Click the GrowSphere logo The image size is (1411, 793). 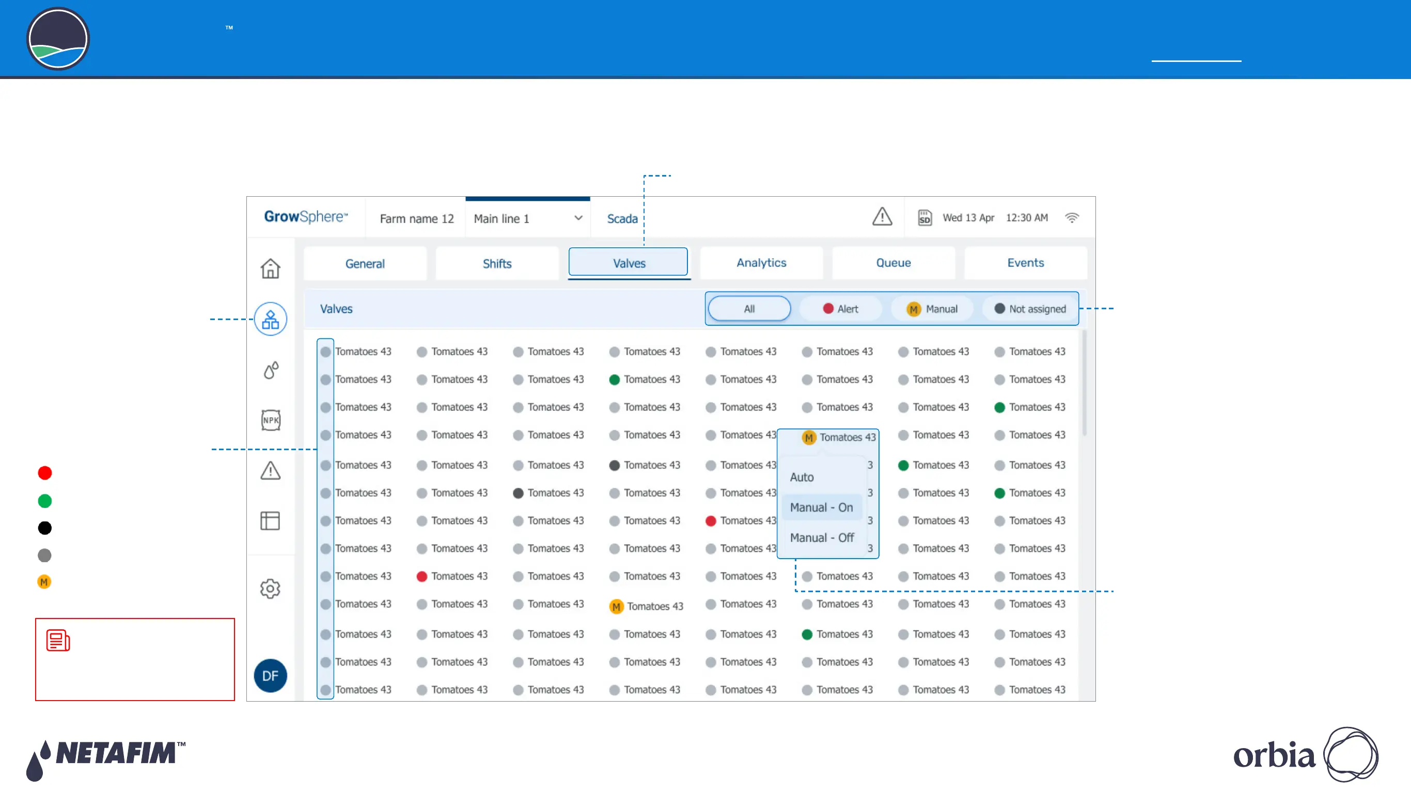point(306,217)
